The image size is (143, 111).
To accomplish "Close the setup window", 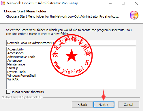I will click(136, 3).
